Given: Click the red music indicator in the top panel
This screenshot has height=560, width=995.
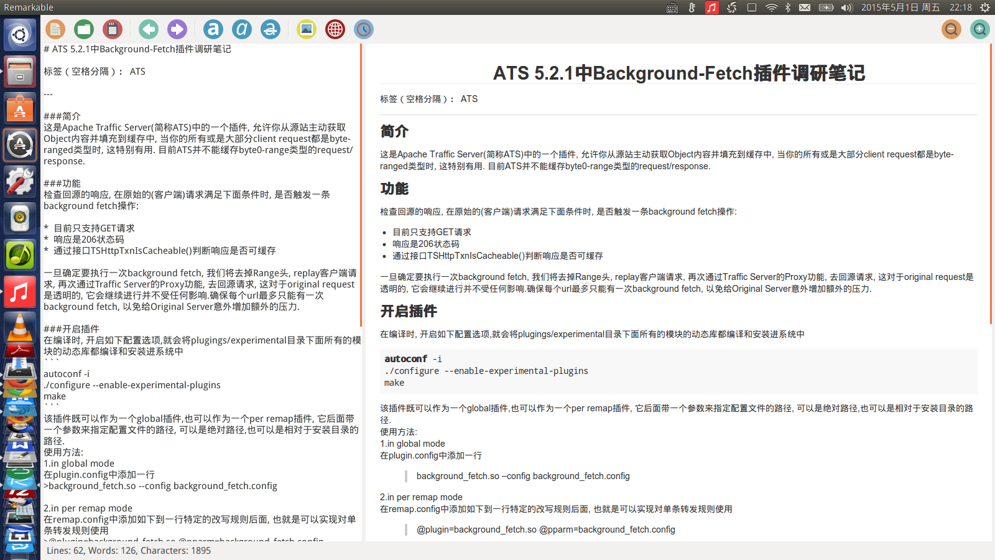Looking at the screenshot, I should 712,7.
